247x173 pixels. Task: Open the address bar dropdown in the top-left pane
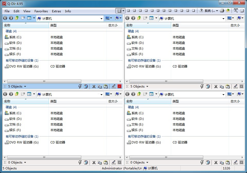(101, 18)
